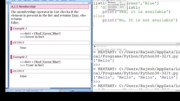This screenshot has width=180, height=101.
Task: Open Help menu in Python Shell window
Action: [x=125, y=49]
